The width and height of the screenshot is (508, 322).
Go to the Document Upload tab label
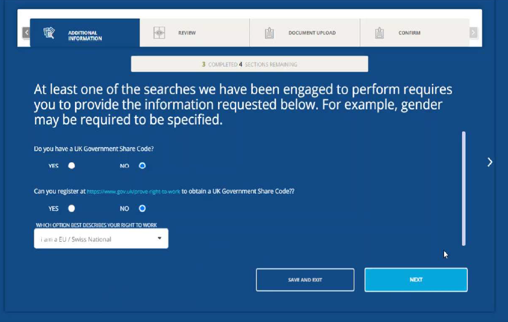pyautogui.click(x=312, y=33)
